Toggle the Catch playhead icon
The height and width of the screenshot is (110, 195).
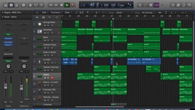tap(87, 13)
